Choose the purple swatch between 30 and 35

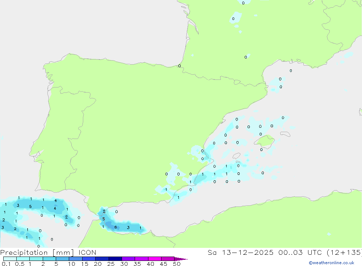[129, 259]
